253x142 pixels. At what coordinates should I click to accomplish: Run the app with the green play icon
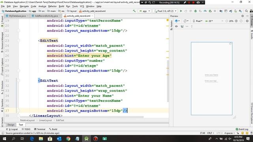[181, 11]
